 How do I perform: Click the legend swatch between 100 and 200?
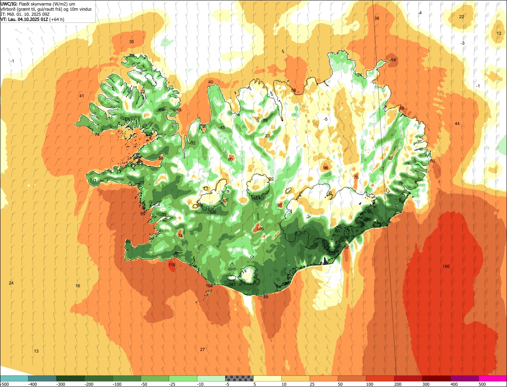[380, 378]
